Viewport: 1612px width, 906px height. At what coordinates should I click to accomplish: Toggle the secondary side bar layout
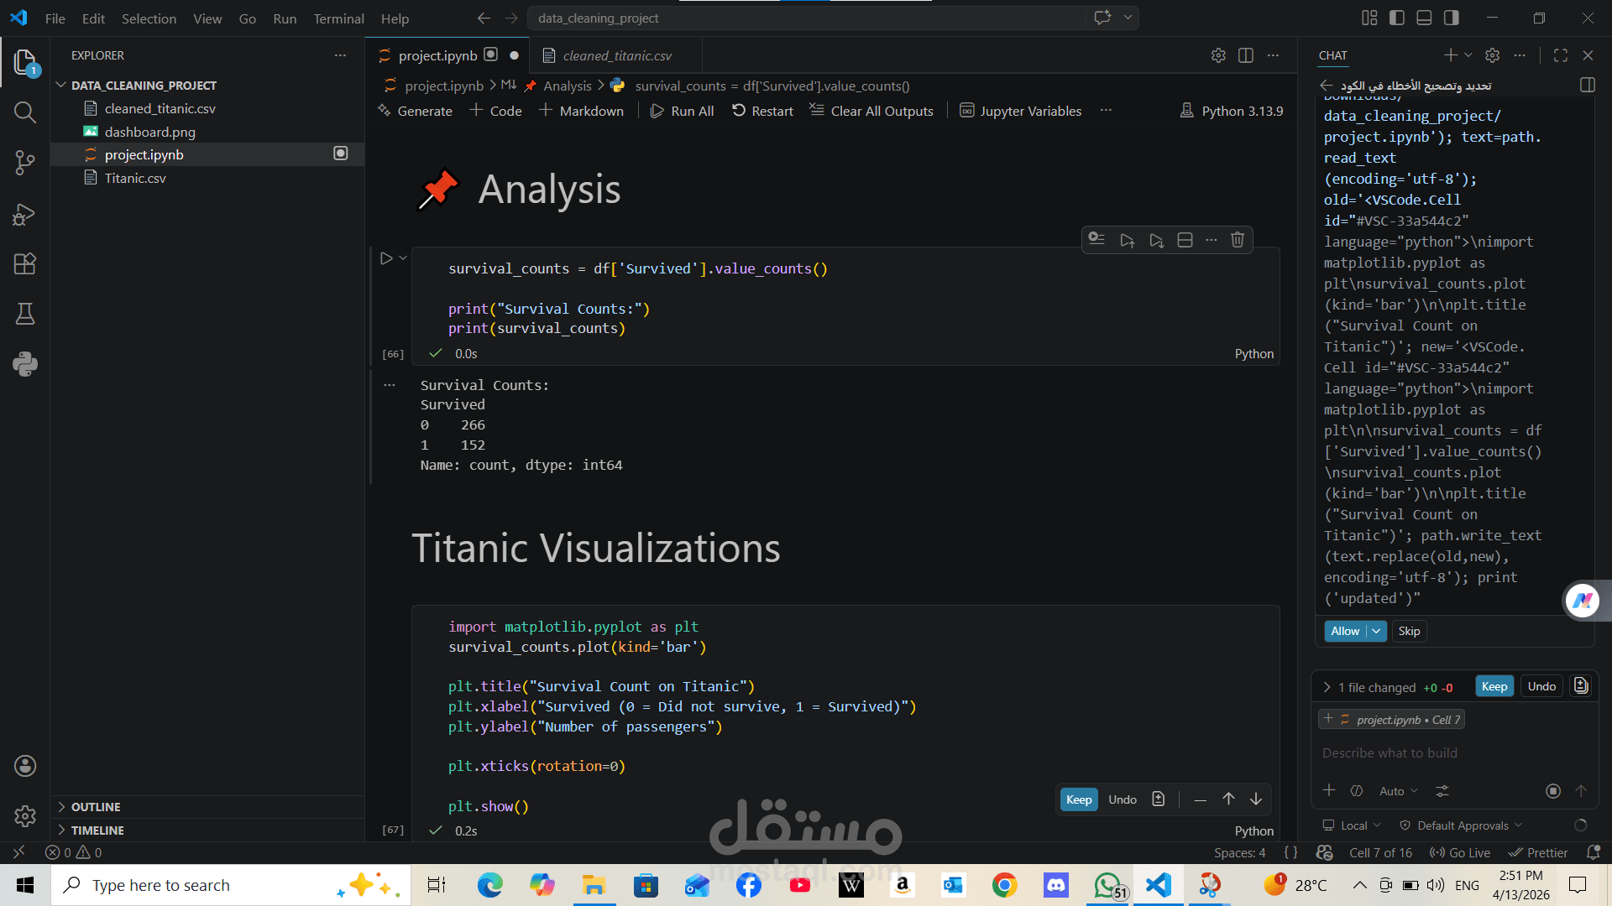1451,18
